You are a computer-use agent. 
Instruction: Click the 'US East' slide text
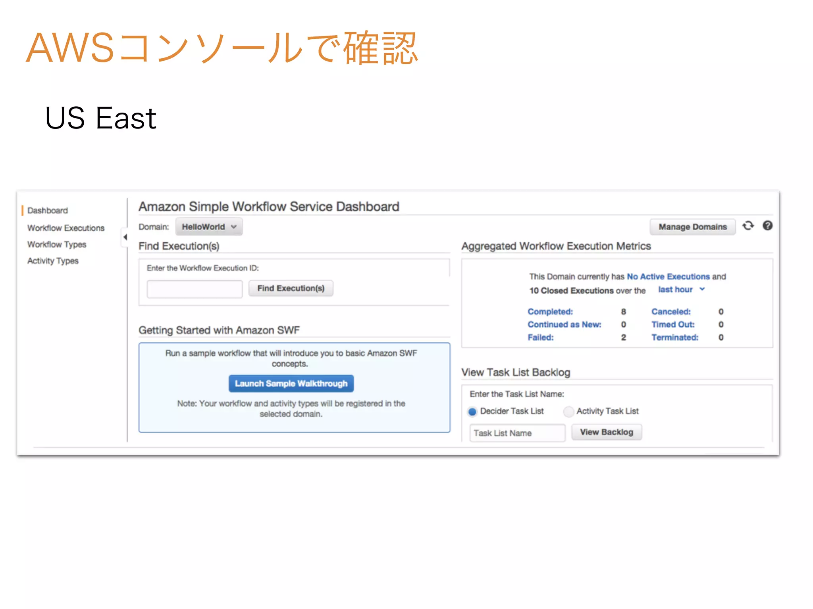[101, 118]
